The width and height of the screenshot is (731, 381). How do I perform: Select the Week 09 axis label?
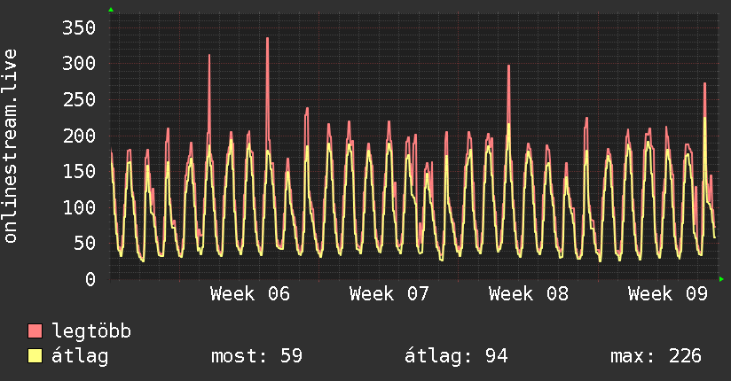(x=668, y=294)
